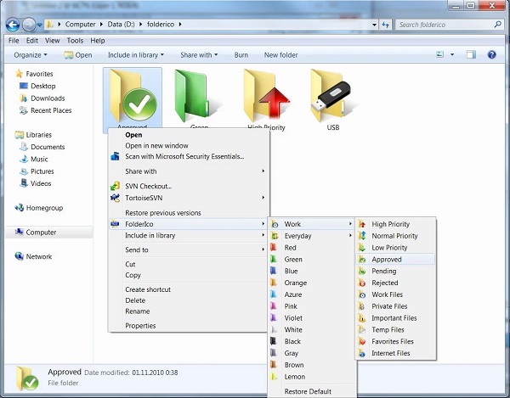Click the Burn toolbar button

tap(241, 55)
